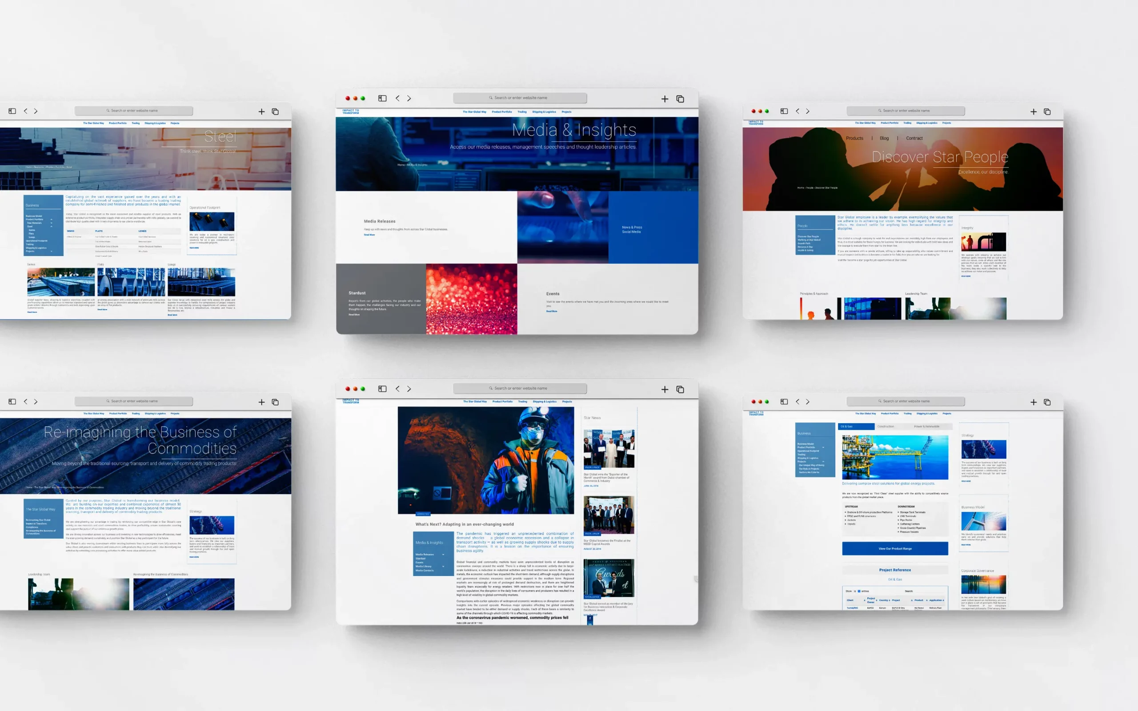Screen dimensions: 1138x711
Task: Show tab overview in Media & Insights window
Action: pyautogui.click(x=680, y=99)
